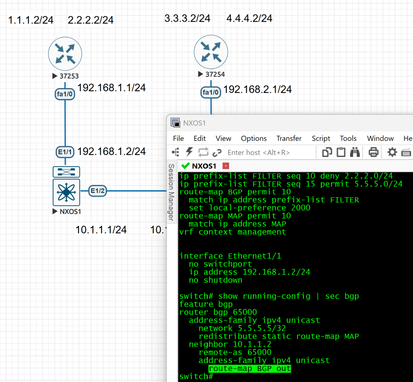Click the Enter host input field
The width and height of the screenshot is (413, 382).
tap(266, 153)
